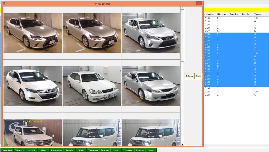This screenshot has height=152, width=269.
Task: Click the photo list vertical scrollbar thumb
Action: [x=182, y=36]
